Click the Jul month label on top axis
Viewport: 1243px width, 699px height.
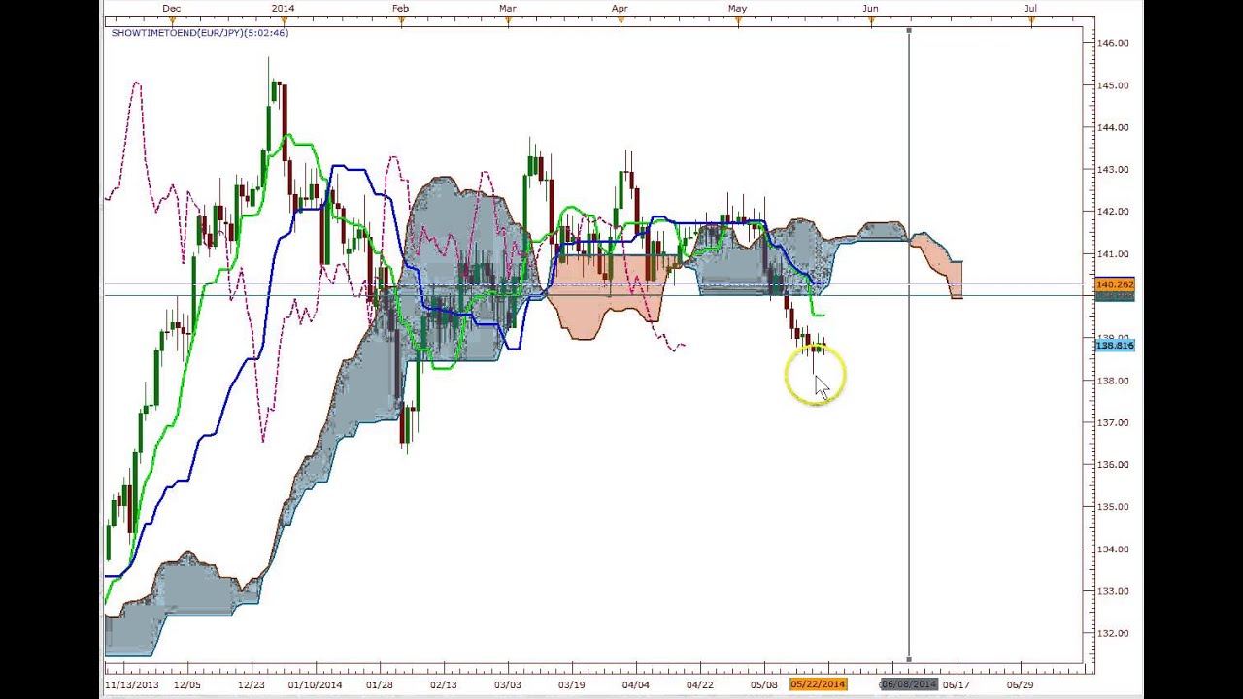[x=1030, y=8]
